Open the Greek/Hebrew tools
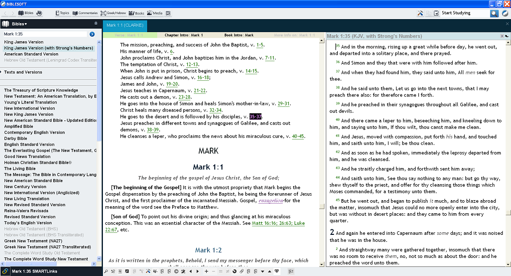This screenshot has height=276, width=511. 113,13
